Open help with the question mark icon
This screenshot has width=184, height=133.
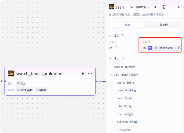click(x=163, y=7)
